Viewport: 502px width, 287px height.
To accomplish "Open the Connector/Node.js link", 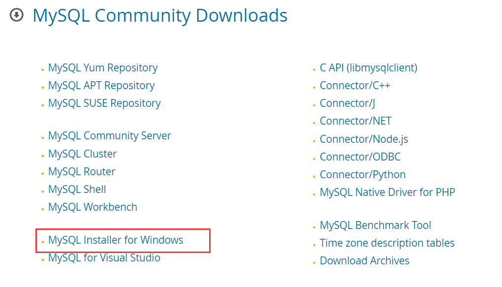I will [364, 139].
